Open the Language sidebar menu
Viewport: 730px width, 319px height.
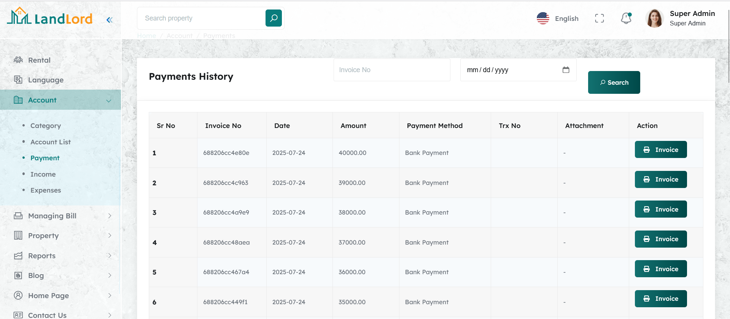click(46, 80)
